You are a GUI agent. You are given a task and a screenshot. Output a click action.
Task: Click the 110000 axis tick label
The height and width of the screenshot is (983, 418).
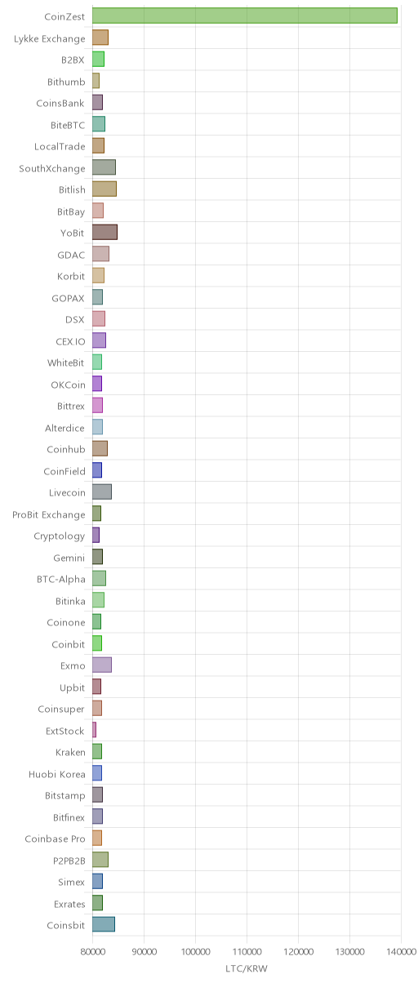[247, 951]
